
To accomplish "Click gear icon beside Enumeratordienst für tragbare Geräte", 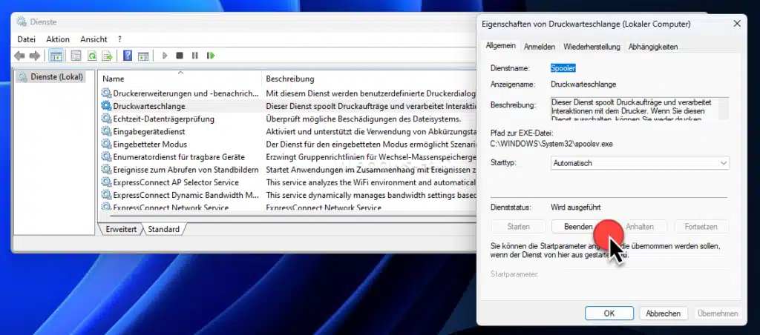I will [x=106, y=157].
